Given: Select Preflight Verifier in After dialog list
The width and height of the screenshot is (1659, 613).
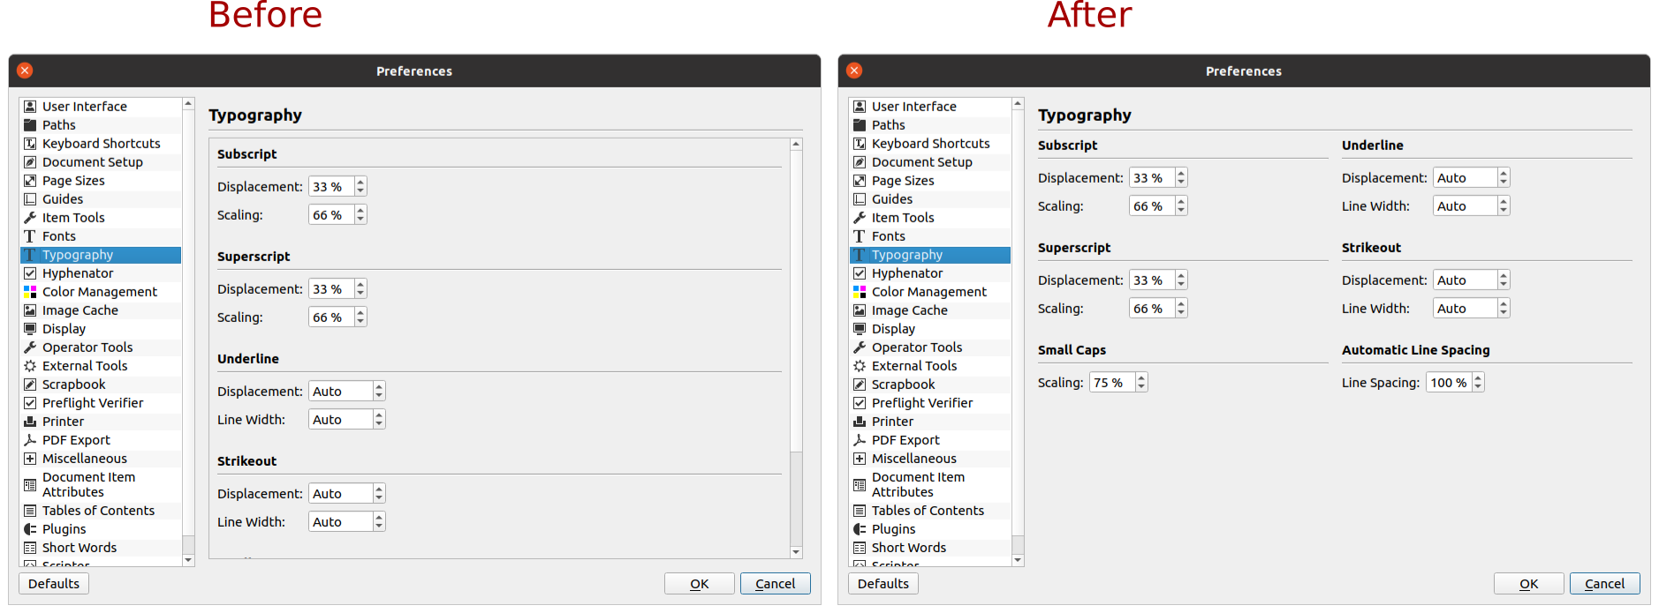Looking at the screenshot, I should pyautogui.click(x=921, y=403).
